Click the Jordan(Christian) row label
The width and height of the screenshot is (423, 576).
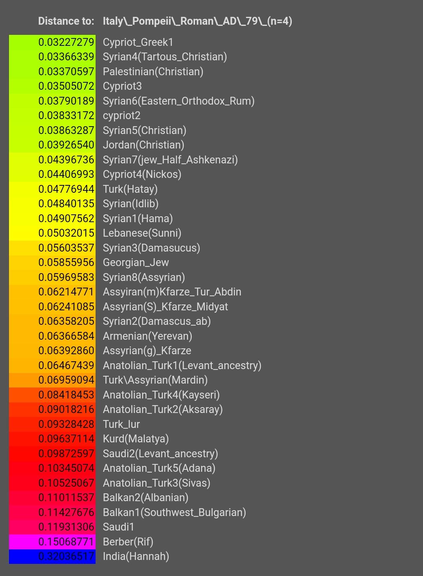tap(143, 145)
